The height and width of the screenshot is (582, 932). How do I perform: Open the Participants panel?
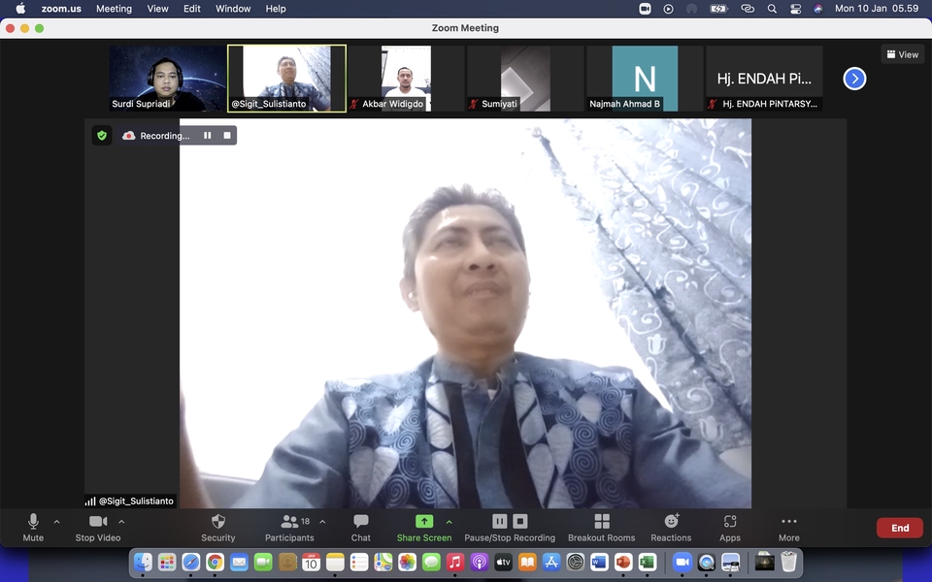tap(289, 528)
